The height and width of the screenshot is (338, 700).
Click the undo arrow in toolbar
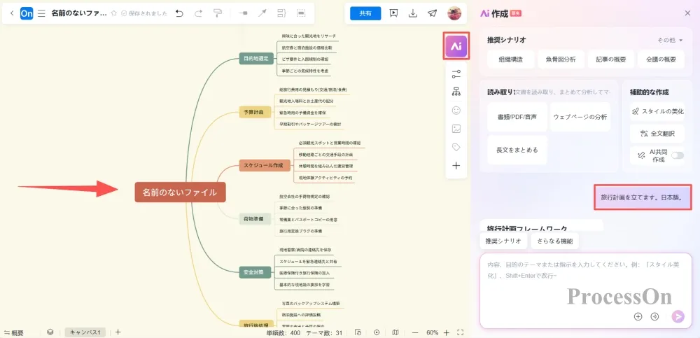[x=179, y=13]
